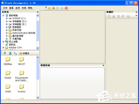Select 天翼网盘 in the tree

(17, 39)
